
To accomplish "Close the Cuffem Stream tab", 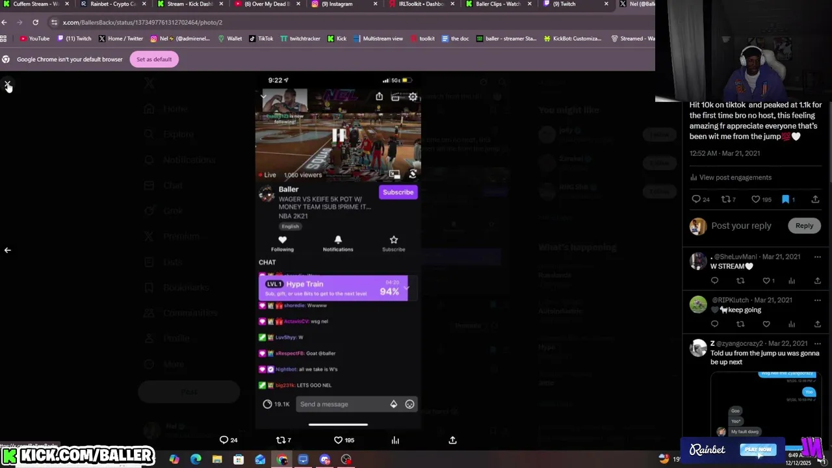I will tap(66, 4).
